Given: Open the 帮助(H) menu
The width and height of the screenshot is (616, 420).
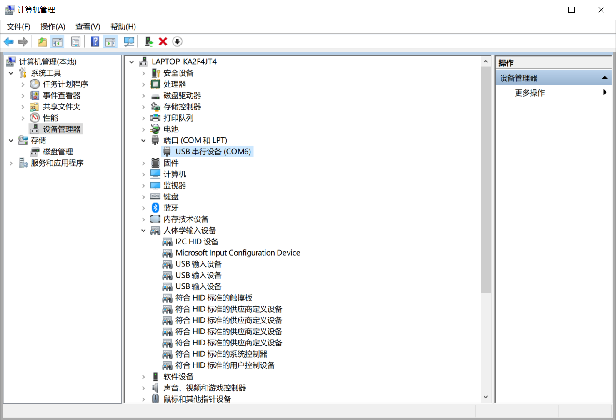Looking at the screenshot, I should pyautogui.click(x=123, y=27).
